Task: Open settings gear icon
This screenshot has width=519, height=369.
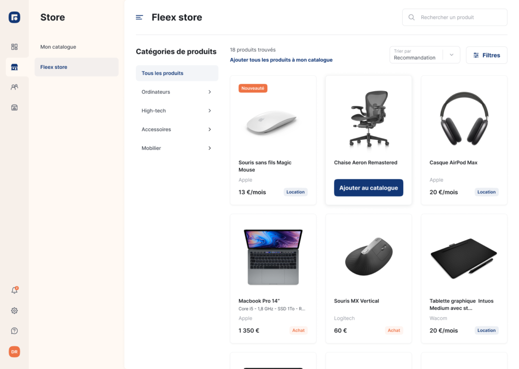Action: click(x=14, y=310)
